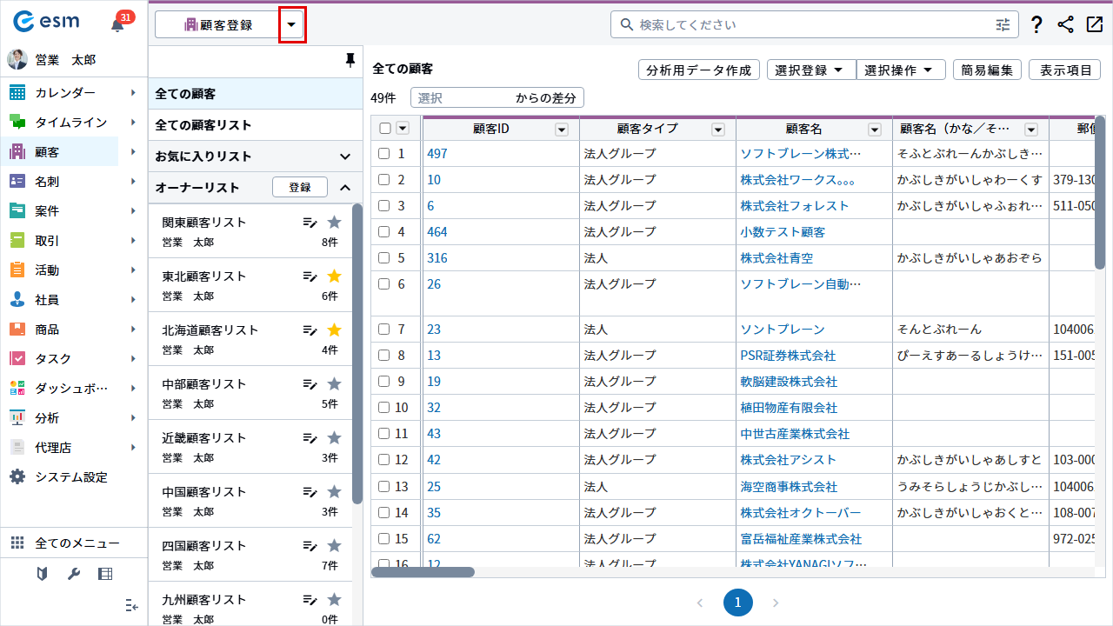Expand the お気に入りリスト section
Viewport: 1113px width, 626px height.
click(x=345, y=156)
